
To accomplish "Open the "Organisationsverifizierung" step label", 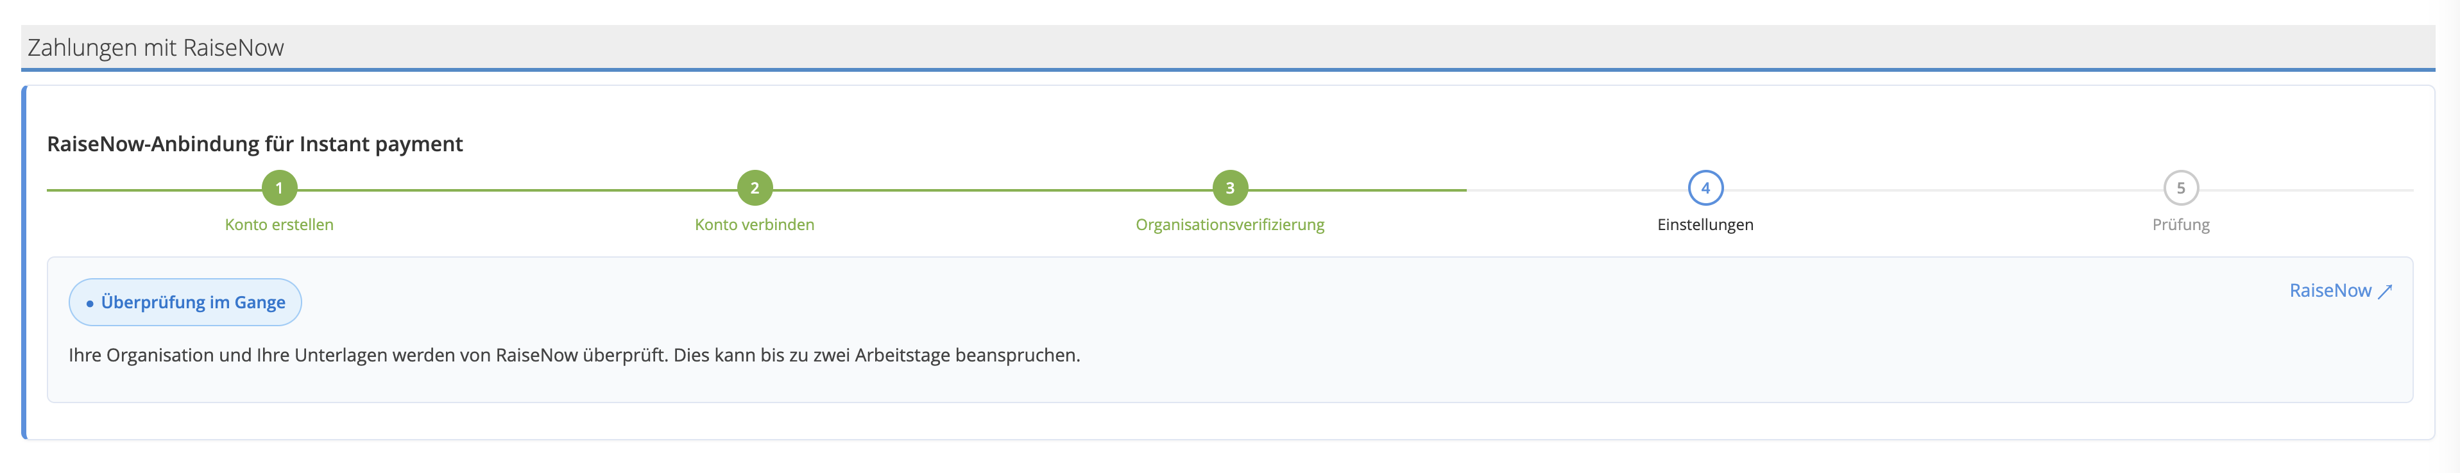I will (1230, 225).
